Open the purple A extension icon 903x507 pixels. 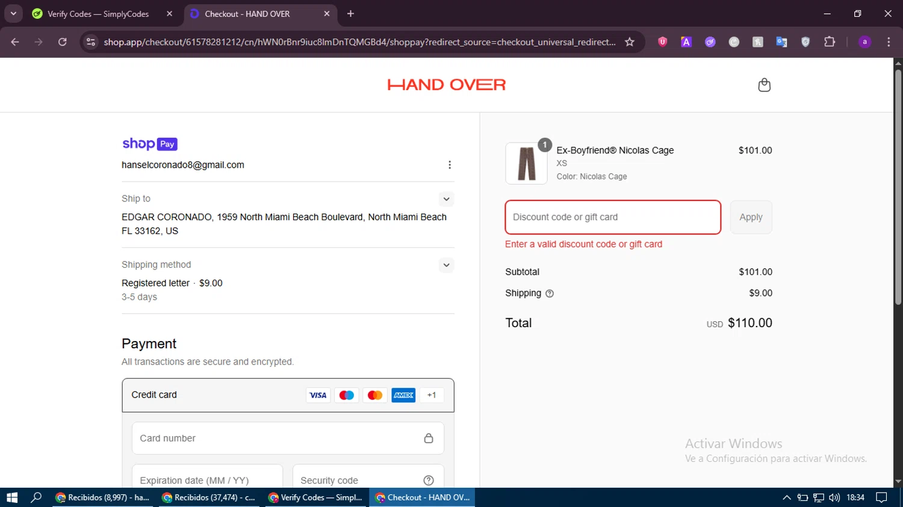(x=686, y=42)
